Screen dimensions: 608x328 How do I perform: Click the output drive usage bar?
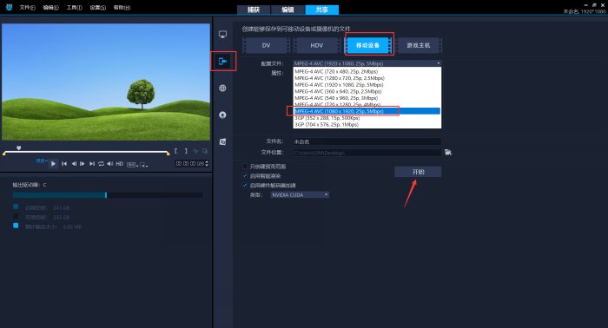click(108, 194)
